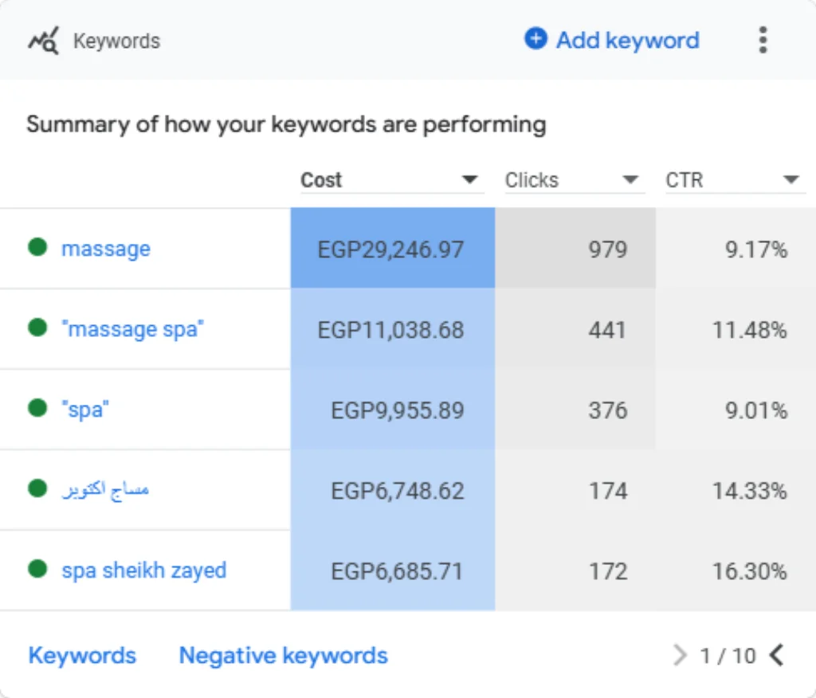Open the "massage spa" keyword link
The image size is (816, 698).
133,330
